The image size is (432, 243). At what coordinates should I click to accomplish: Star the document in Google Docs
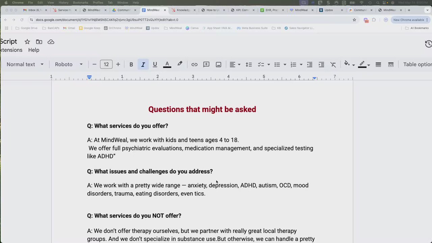pos(27,42)
